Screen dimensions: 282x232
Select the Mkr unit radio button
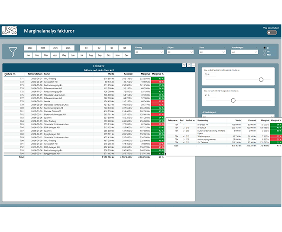tap(265, 55)
